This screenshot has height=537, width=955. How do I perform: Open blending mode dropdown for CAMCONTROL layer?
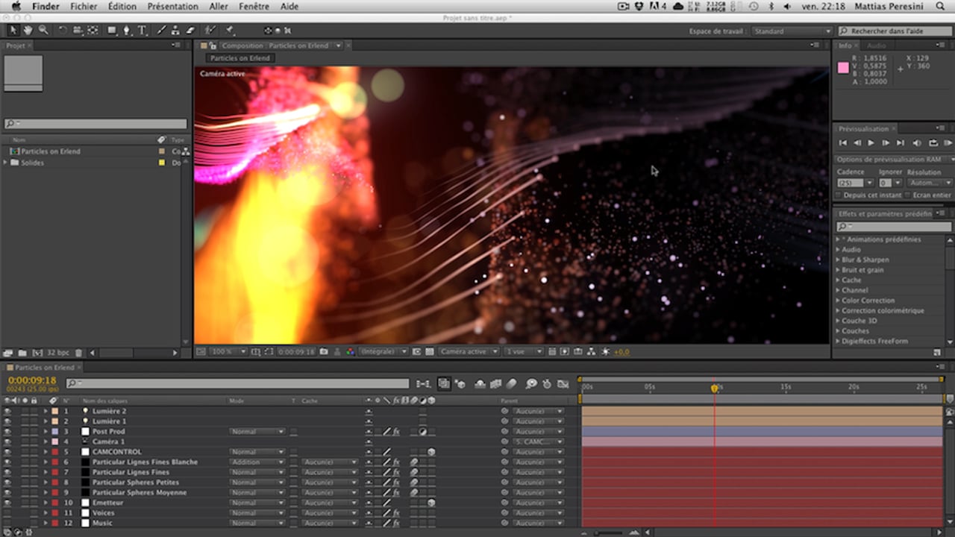[x=257, y=452]
